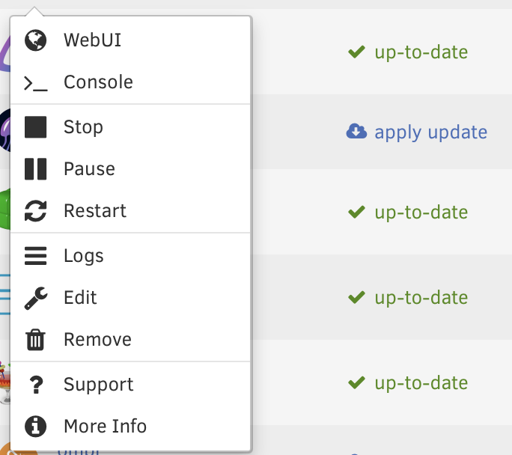512x455 pixels.
Task: Open the WebUI menu entry
Action: pos(130,40)
